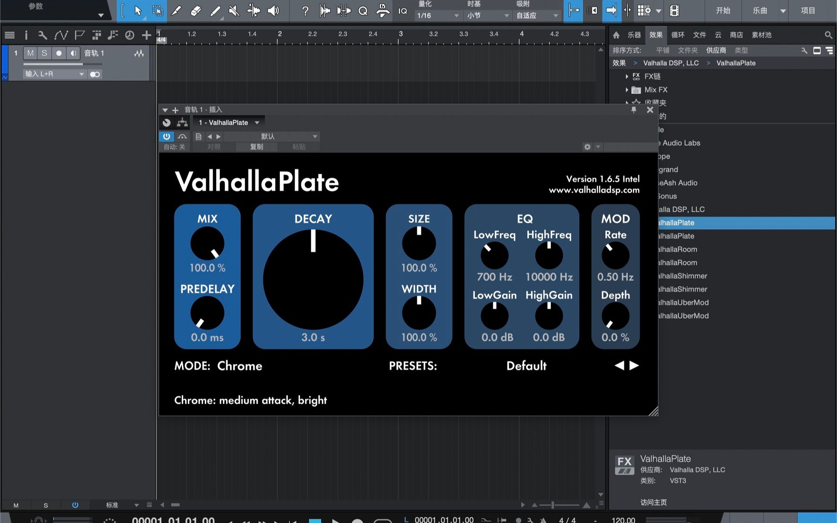Add an insert with the plus icon in plugin header
The height and width of the screenshot is (523, 837).
[175, 110]
